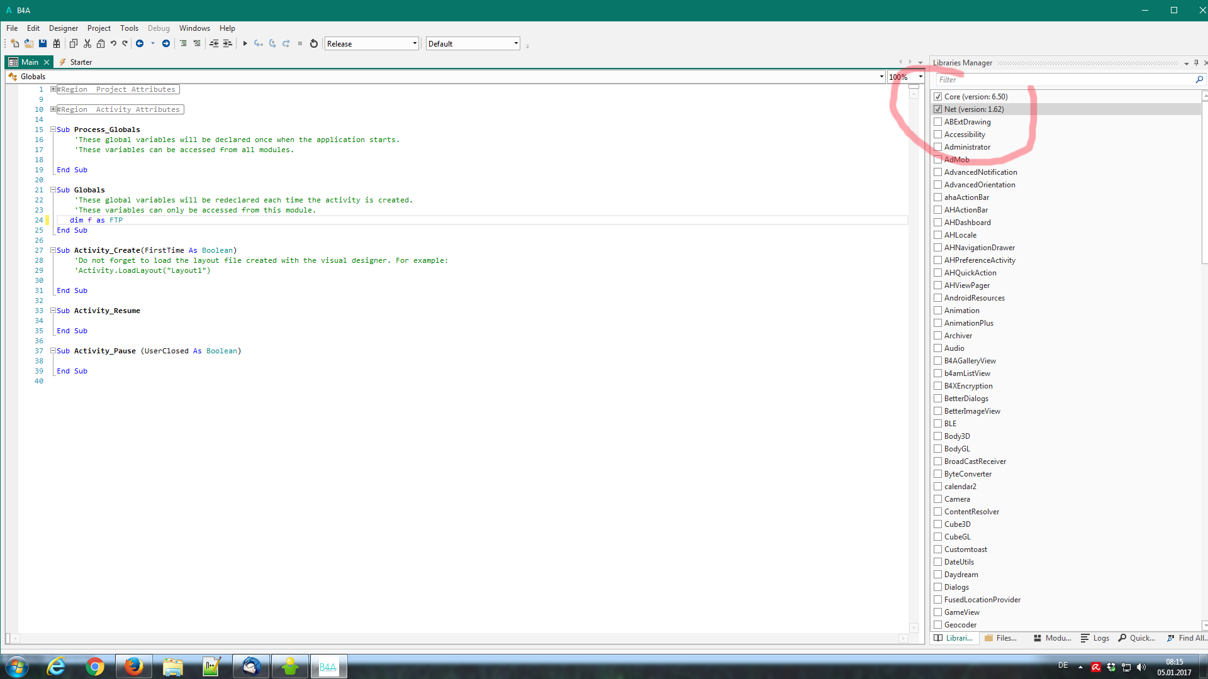The width and height of the screenshot is (1208, 679).
Task: Click the Clean Project circular arrow icon
Action: coord(314,43)
